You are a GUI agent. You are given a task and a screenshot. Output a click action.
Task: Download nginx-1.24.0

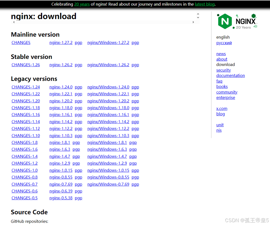[x=61, y=87]
